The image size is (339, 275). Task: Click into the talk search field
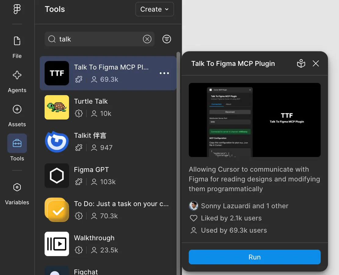[x=100, y=39]
